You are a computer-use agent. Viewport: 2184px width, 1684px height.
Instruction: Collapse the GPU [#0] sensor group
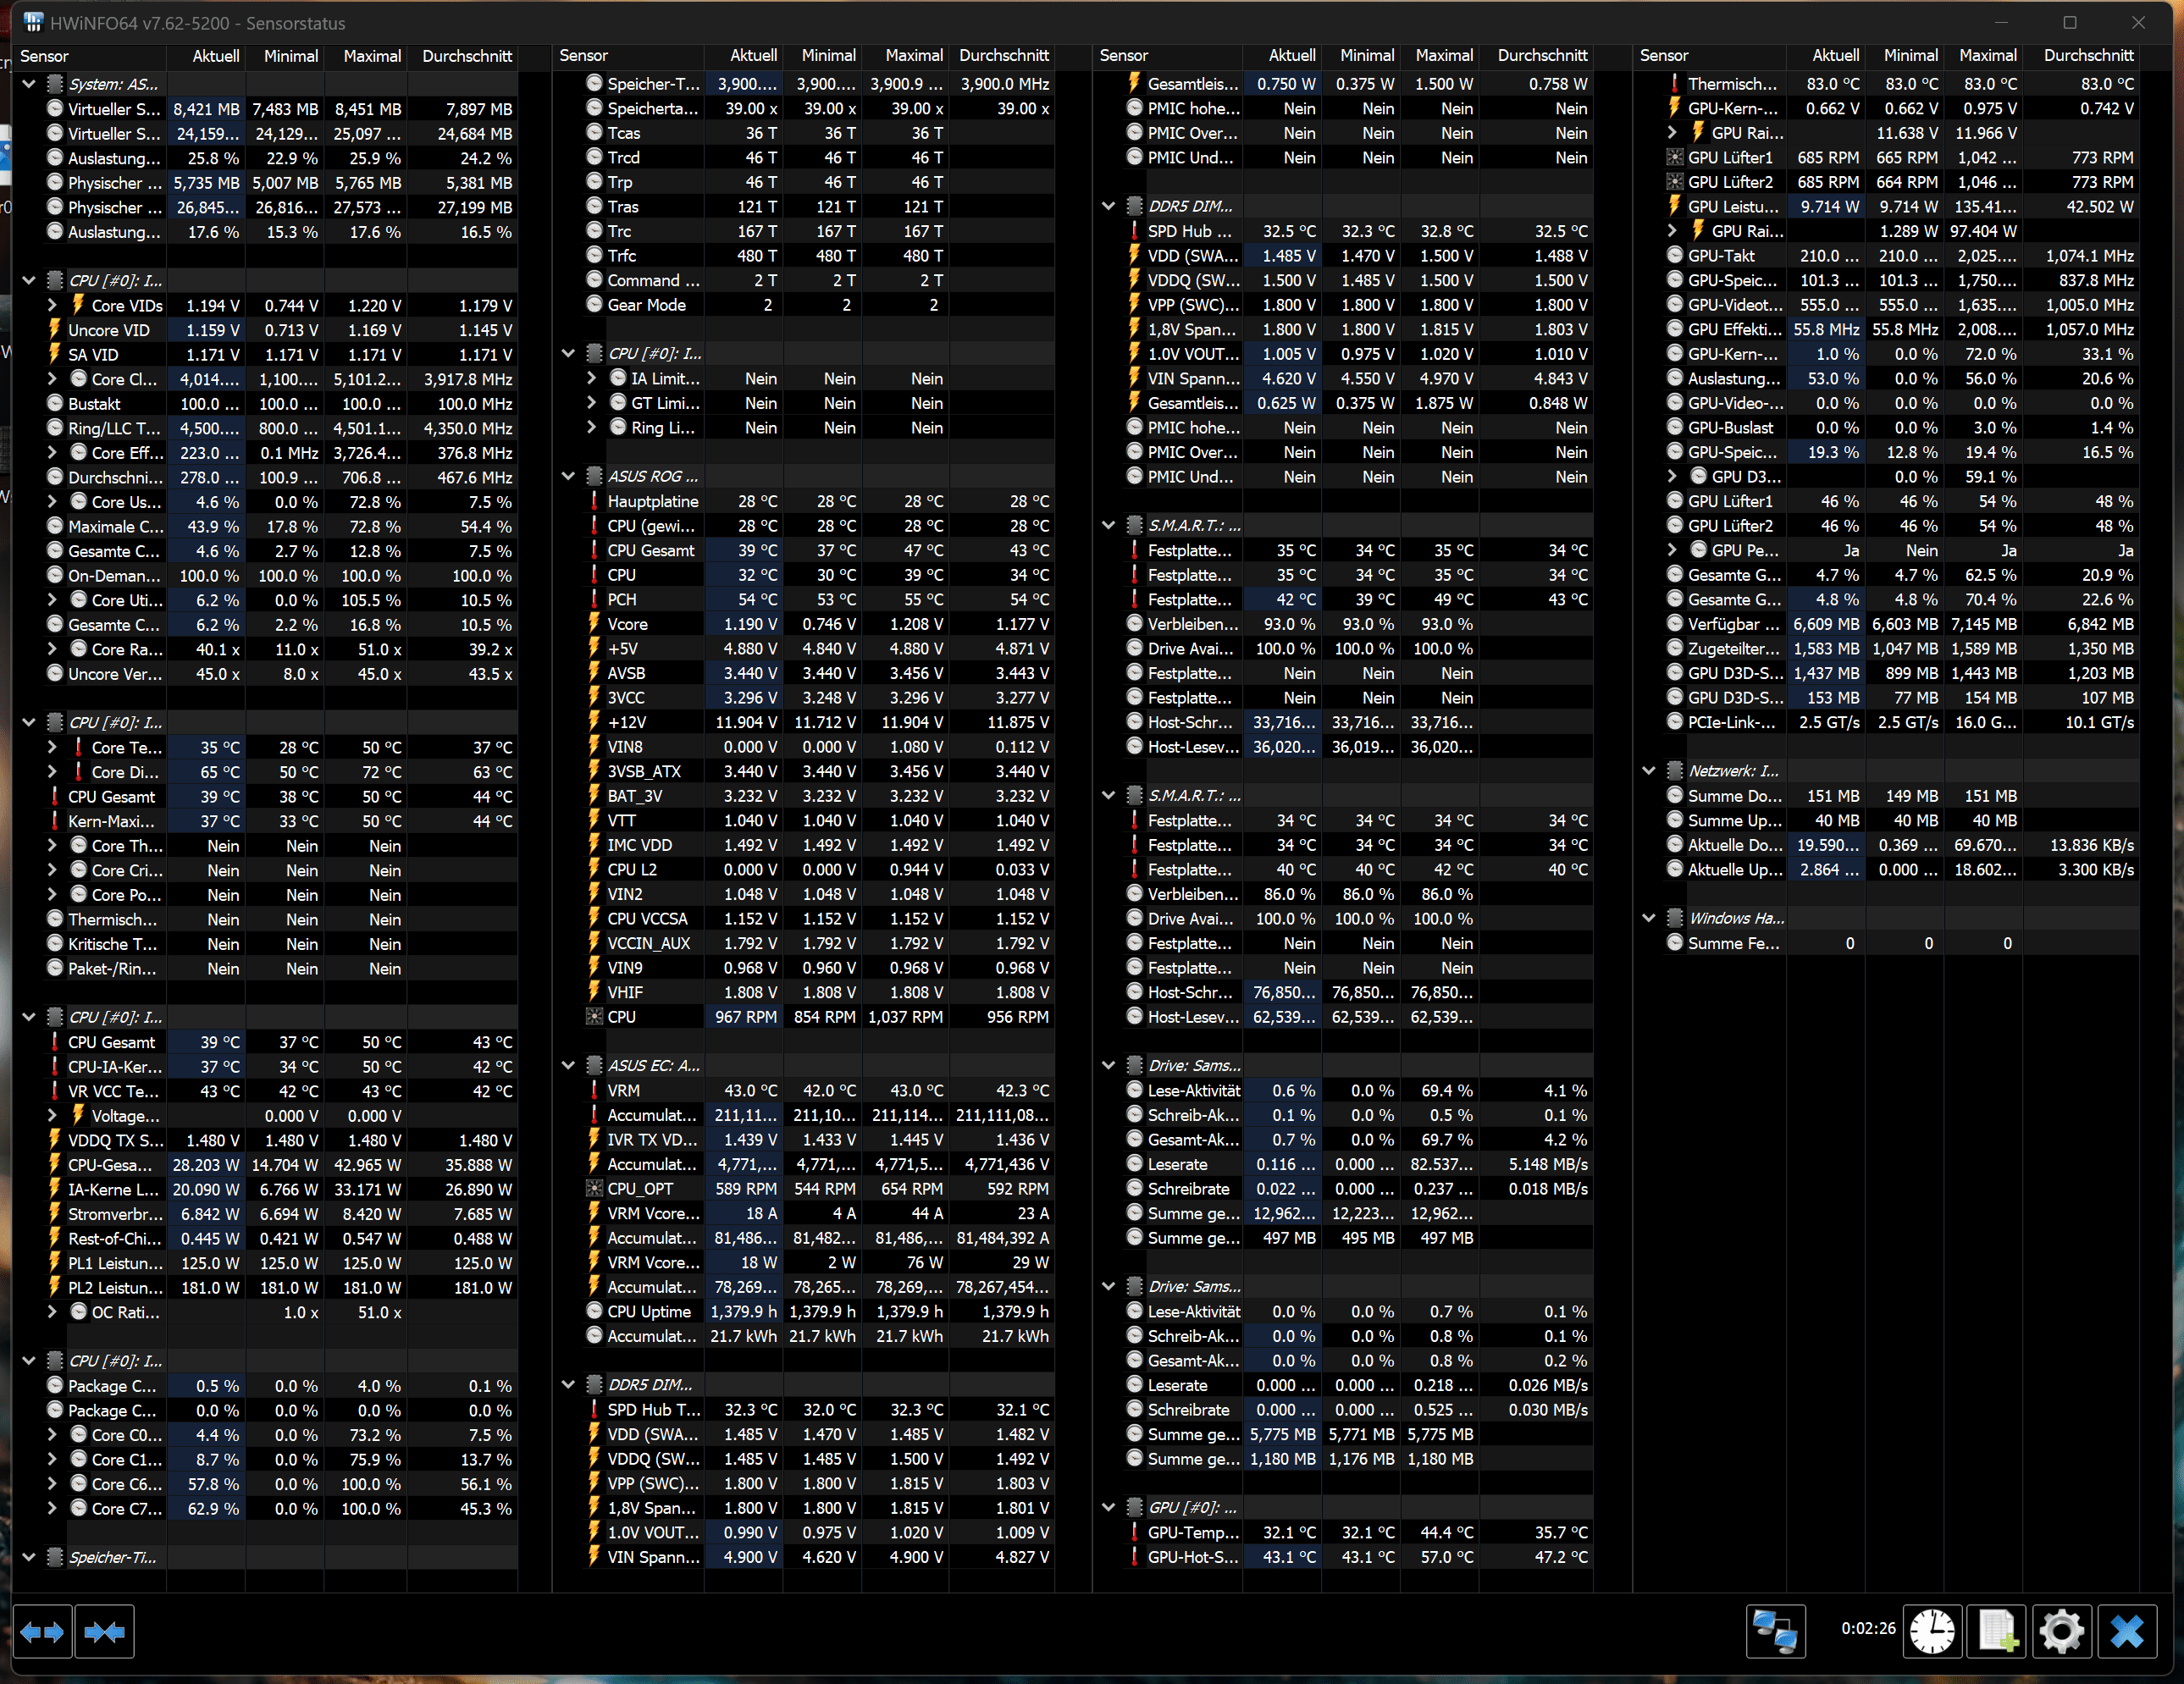click(x=1108, y=1507)
